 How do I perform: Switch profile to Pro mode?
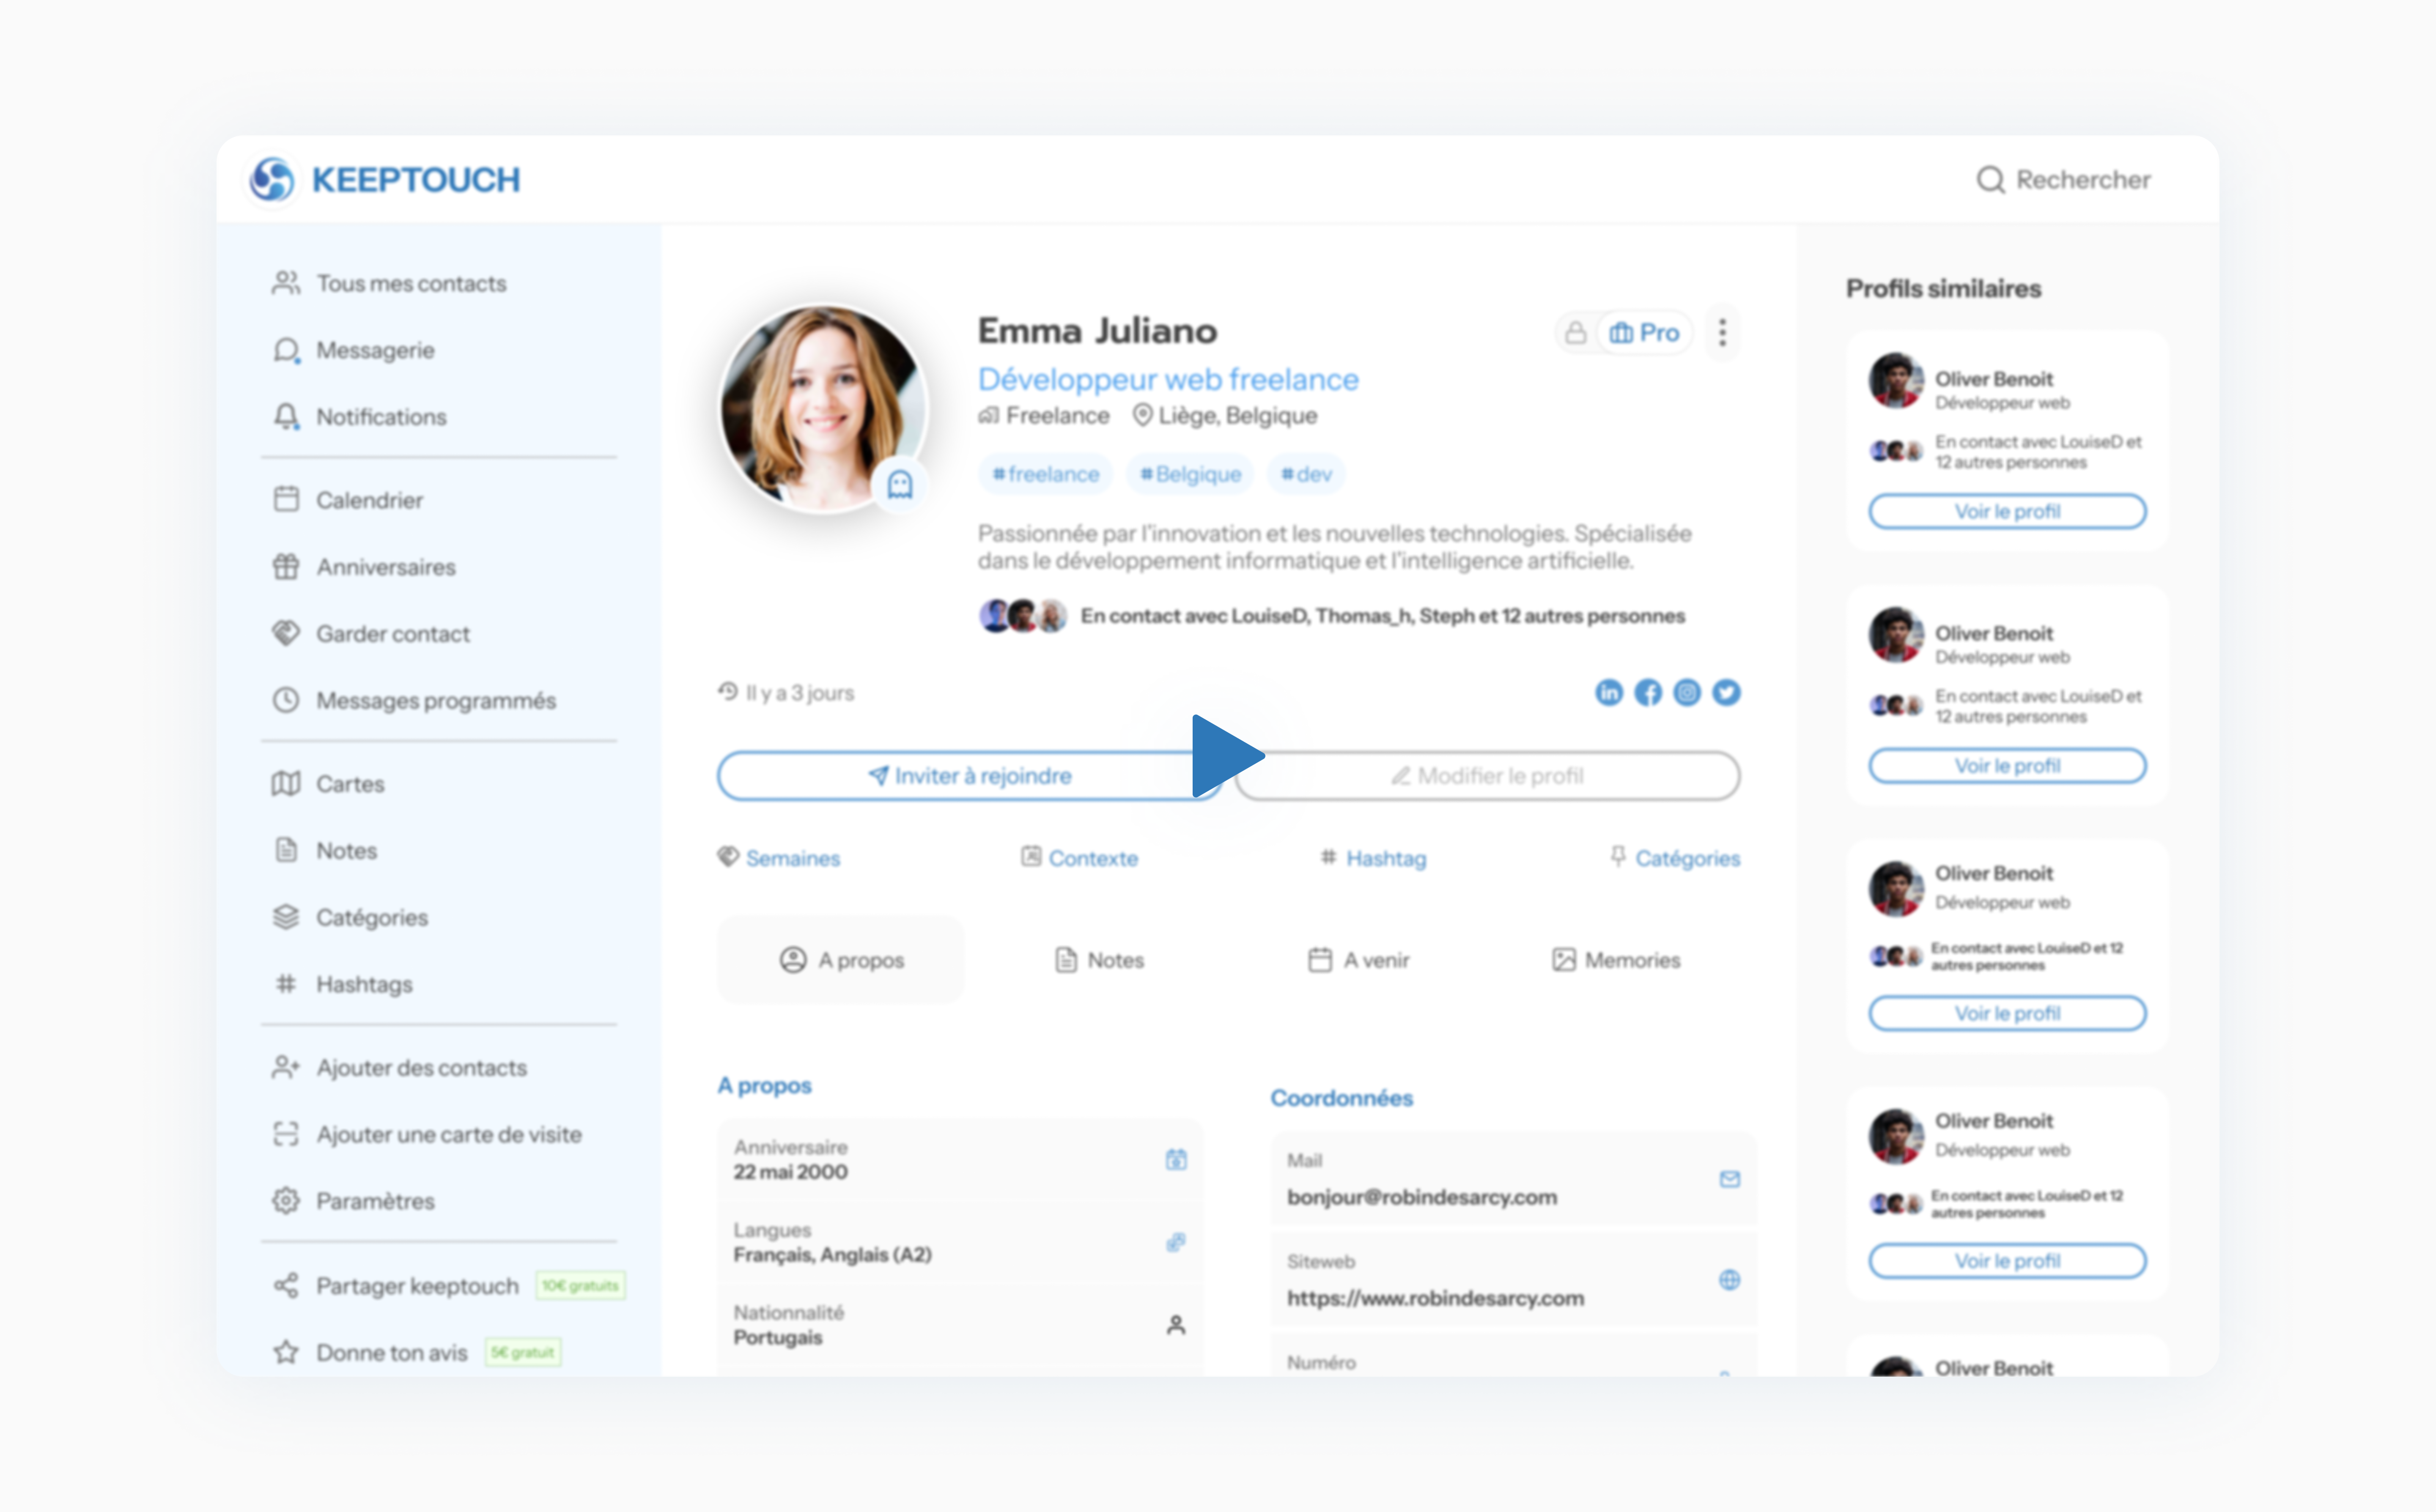click(1645, 333)
